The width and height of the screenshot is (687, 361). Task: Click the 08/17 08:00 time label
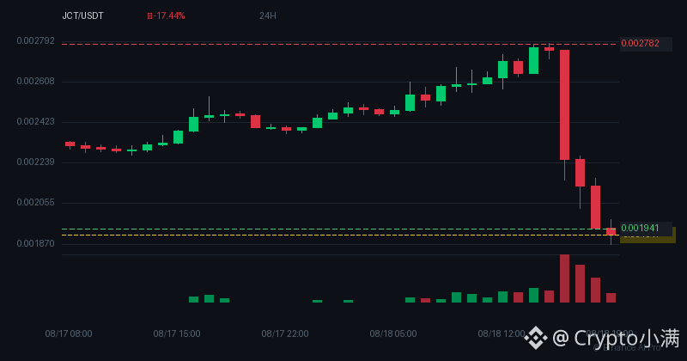click(x=69, y=333)
